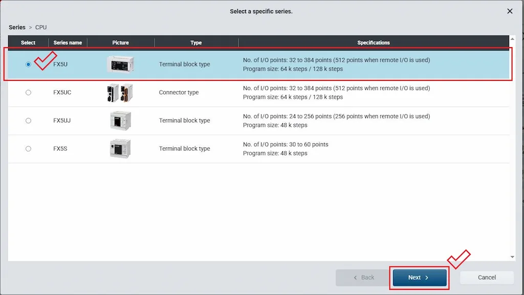Screen dimensions: 524x295
Task: Click the Series name column header
Action: click(68, 43)
